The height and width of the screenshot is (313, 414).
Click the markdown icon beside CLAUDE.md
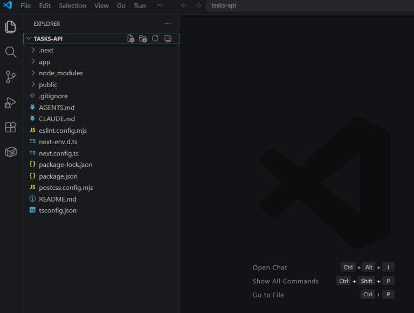pyautogui.click(x=32, y=118)
